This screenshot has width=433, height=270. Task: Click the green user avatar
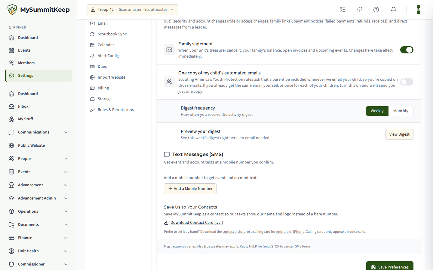tap(419, 10)
